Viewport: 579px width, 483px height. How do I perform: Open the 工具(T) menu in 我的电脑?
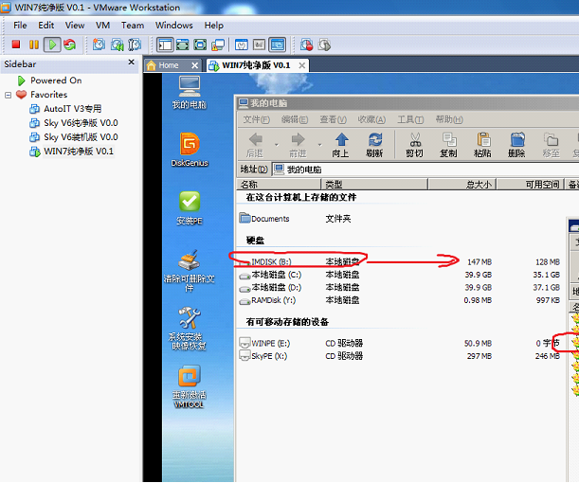410,119
